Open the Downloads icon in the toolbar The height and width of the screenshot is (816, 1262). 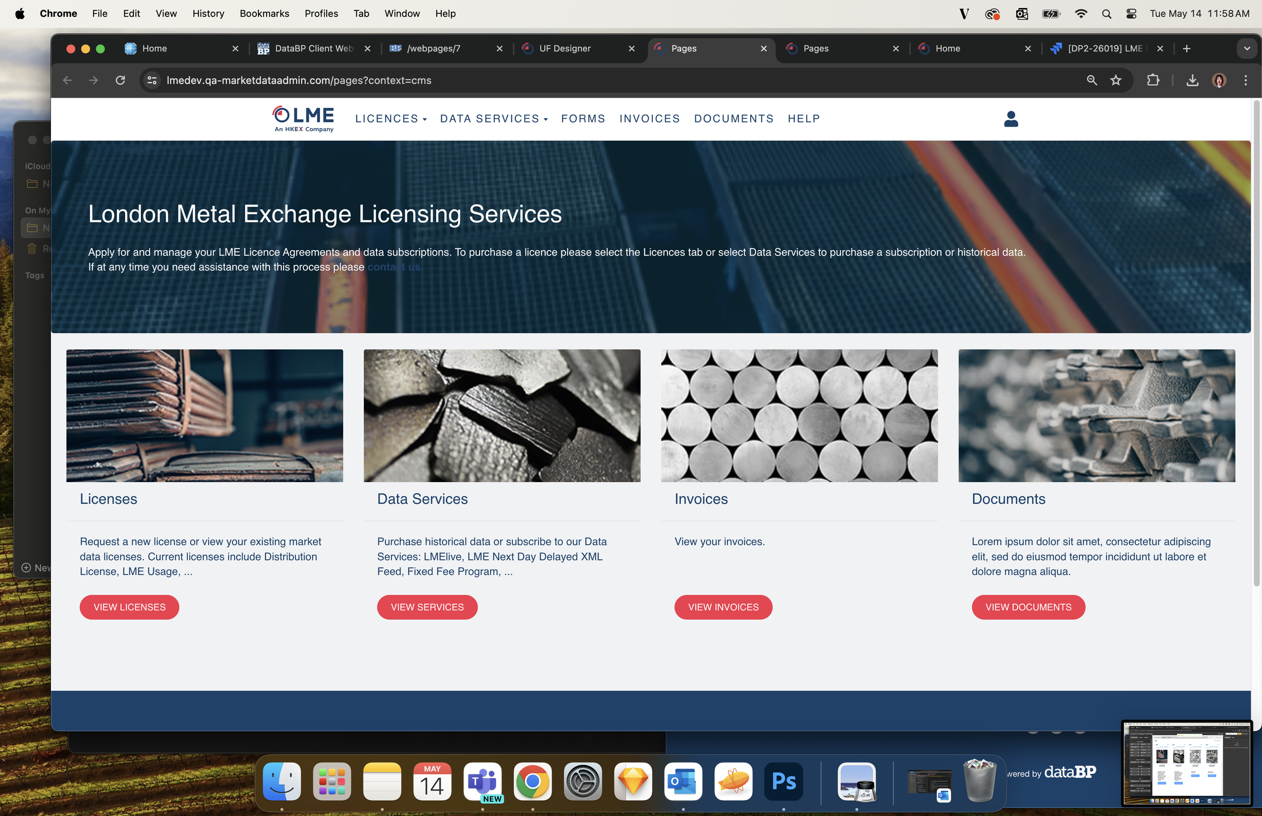1192,80
